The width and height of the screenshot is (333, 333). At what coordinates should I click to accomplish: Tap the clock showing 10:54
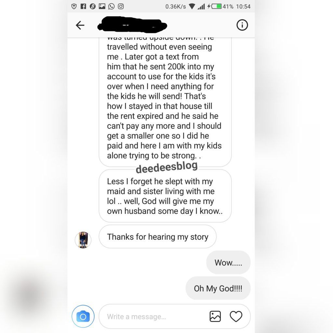coord(243,7)
